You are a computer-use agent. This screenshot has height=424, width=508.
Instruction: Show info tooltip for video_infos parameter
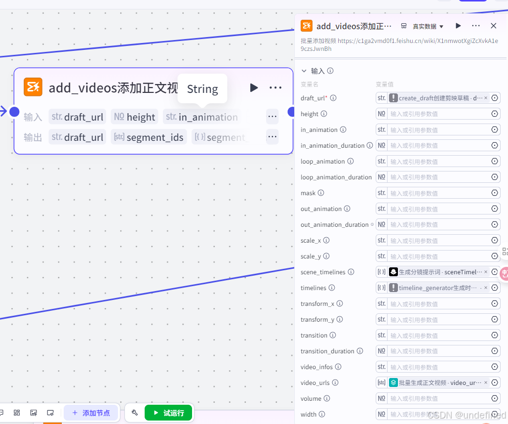338,367
